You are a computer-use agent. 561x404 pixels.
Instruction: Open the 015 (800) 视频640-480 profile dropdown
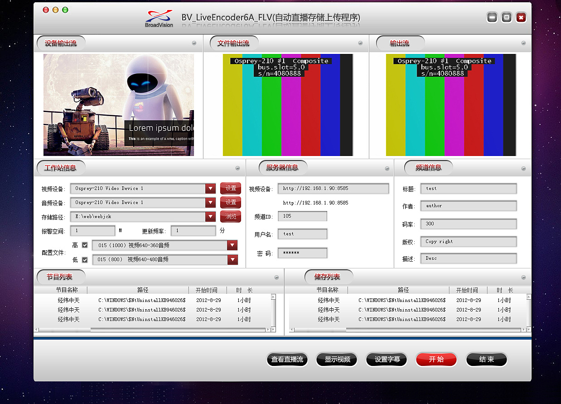(x=232, y=260)
